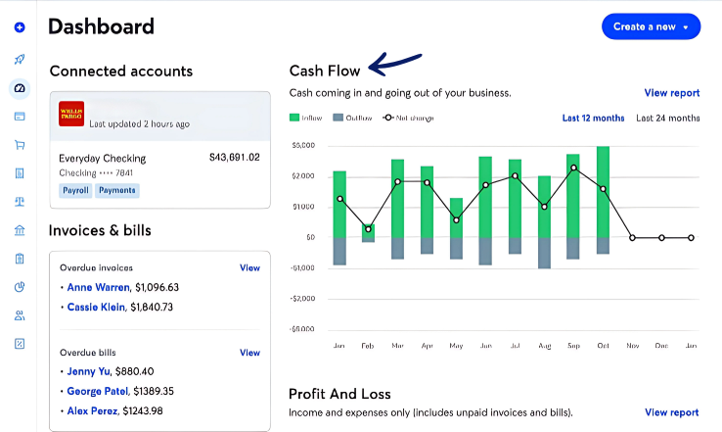Click the Wells Fargo account logo
722x432 pixels.
(71, 115)
